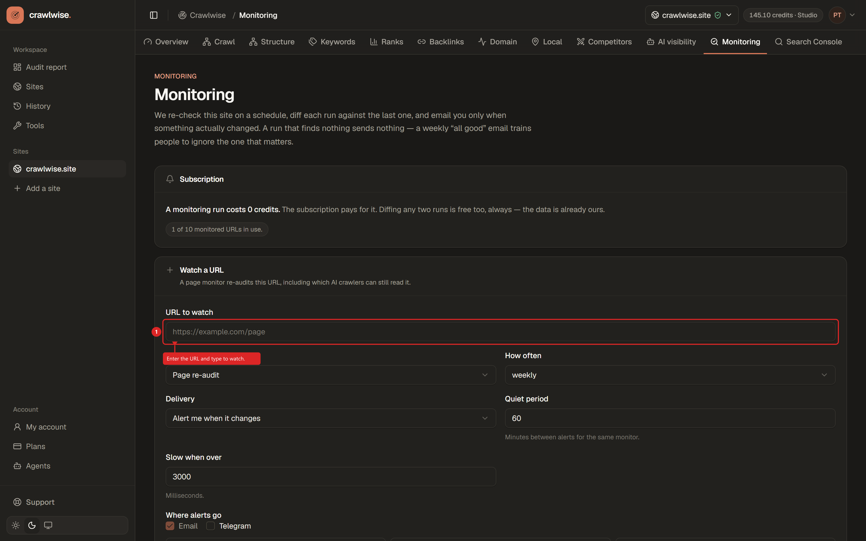The height and width of the screenshot is (541, 866).
Task: Open My account in the sidebar
Action: pos(67,427)
